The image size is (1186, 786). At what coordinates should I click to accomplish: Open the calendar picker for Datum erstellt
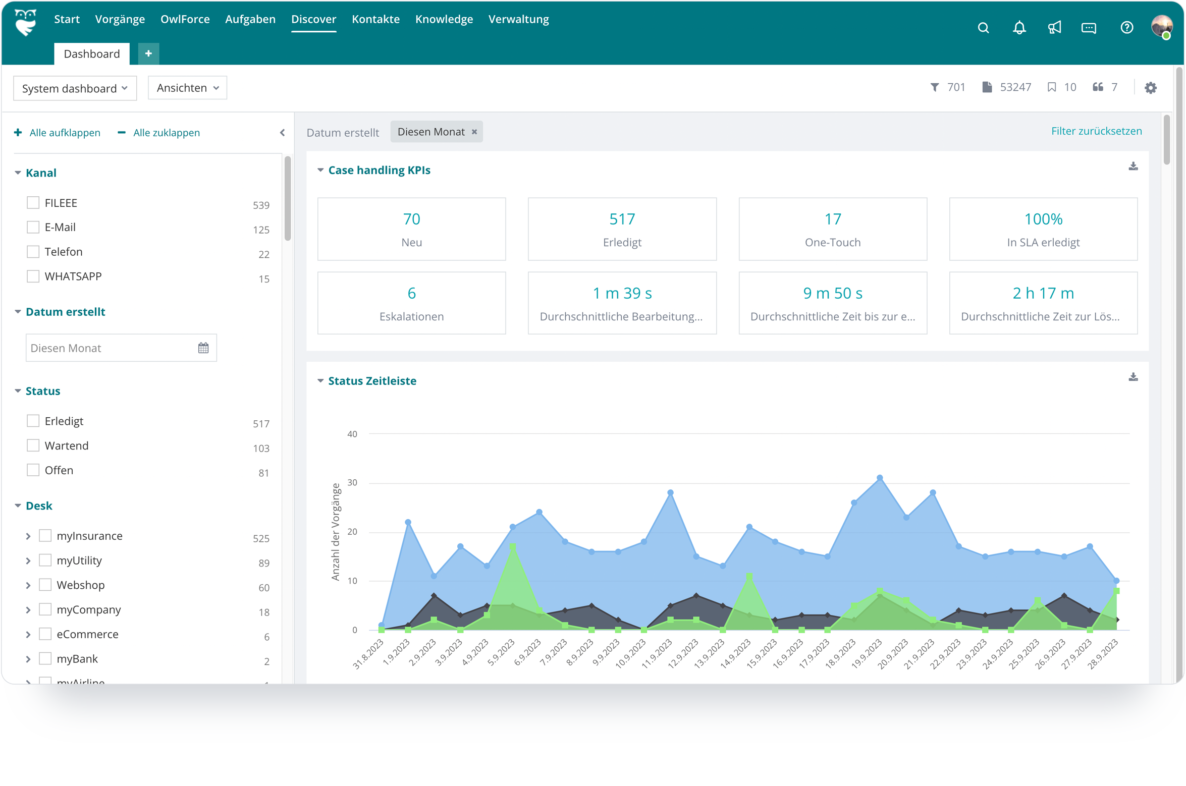coord(203,348)
